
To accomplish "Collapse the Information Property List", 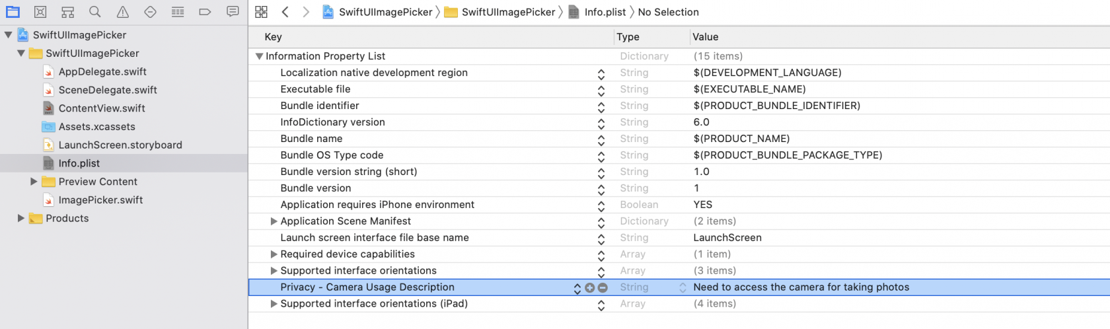I will (x=259, y=56).
